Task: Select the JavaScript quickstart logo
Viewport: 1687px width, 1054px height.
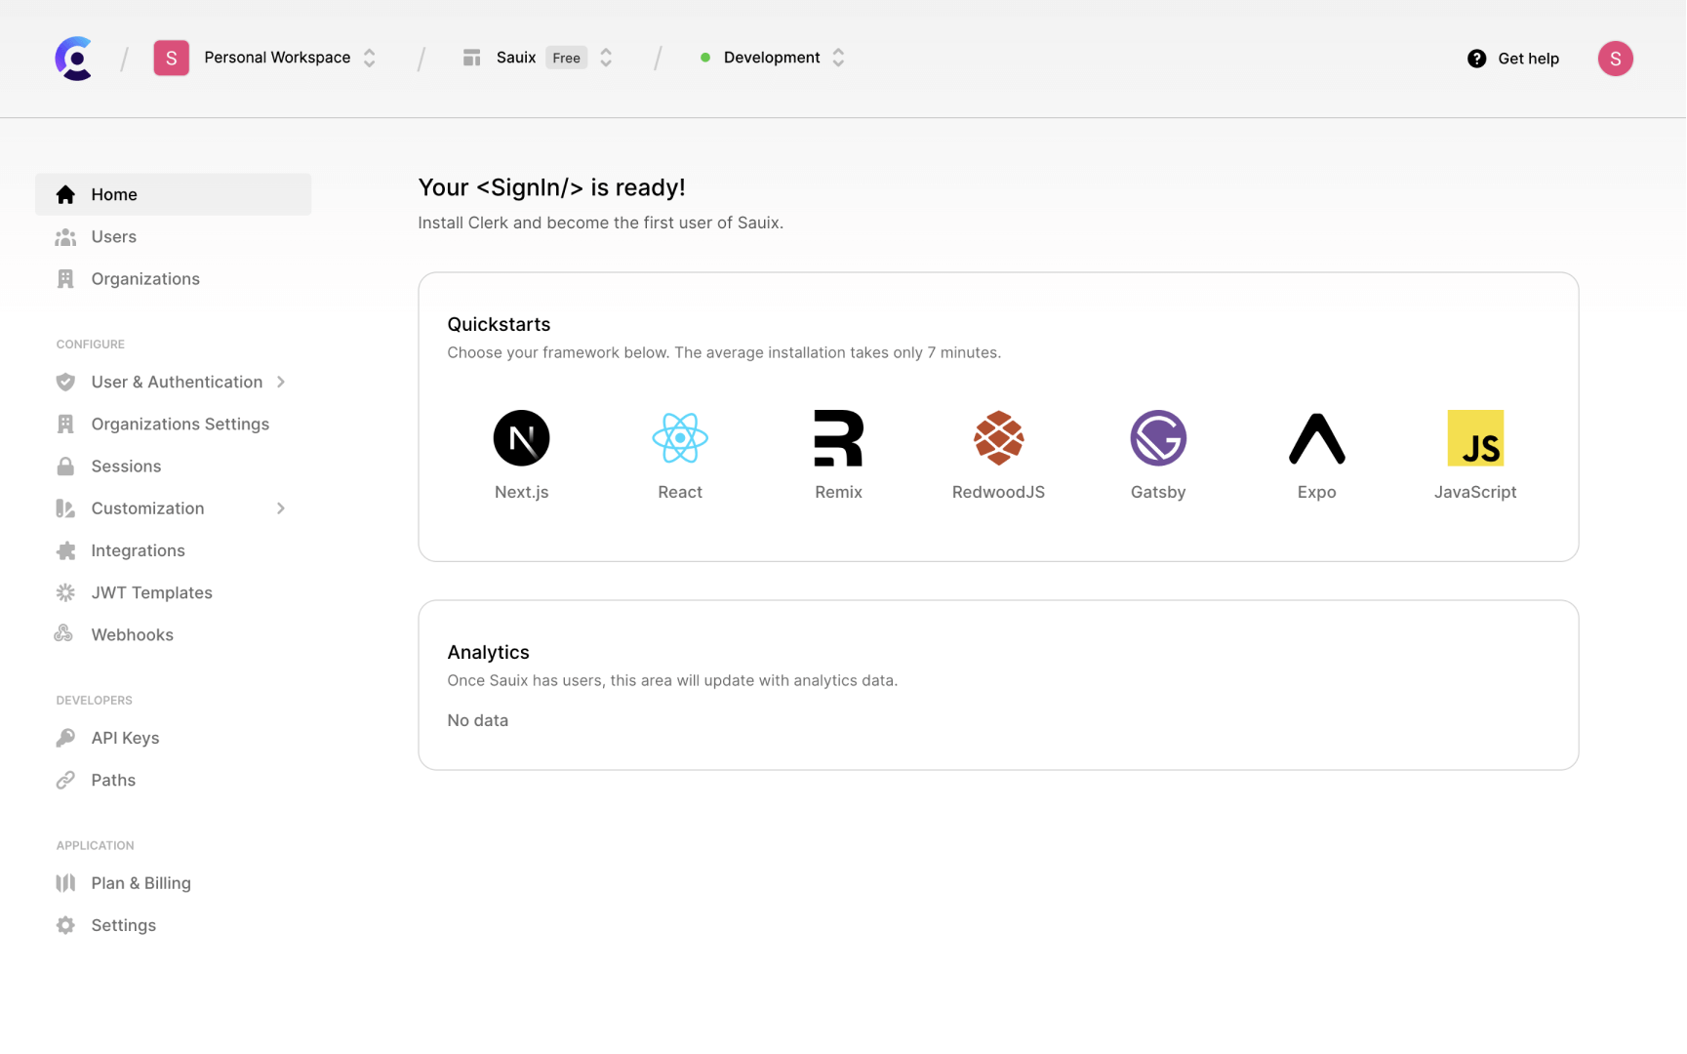Action: click(x=1475, y=438)
